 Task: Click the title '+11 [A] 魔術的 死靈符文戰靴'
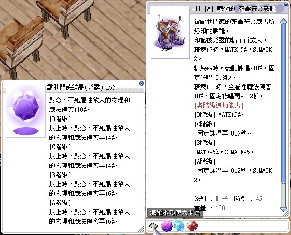point(233,9)
